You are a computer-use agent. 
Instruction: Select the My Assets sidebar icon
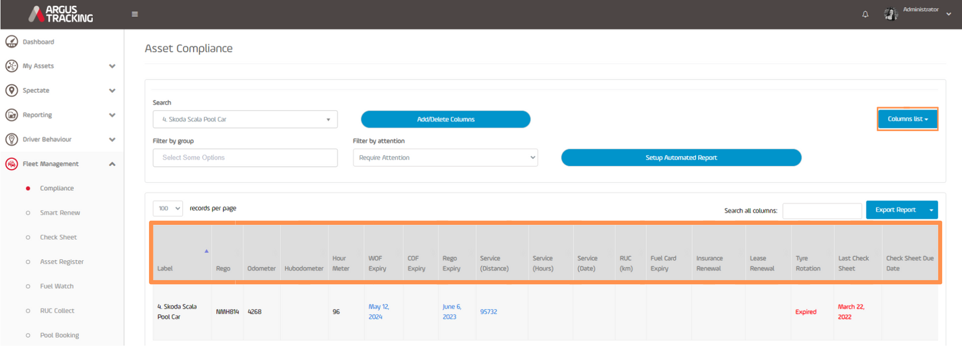coord(11,66)
